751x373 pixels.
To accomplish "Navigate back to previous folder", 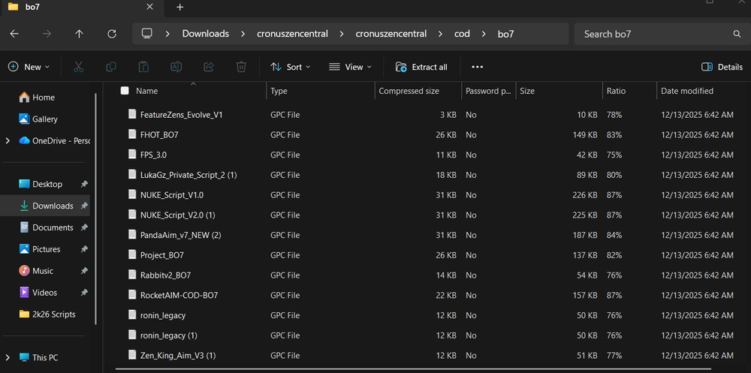I will click(x=14, y=34).
